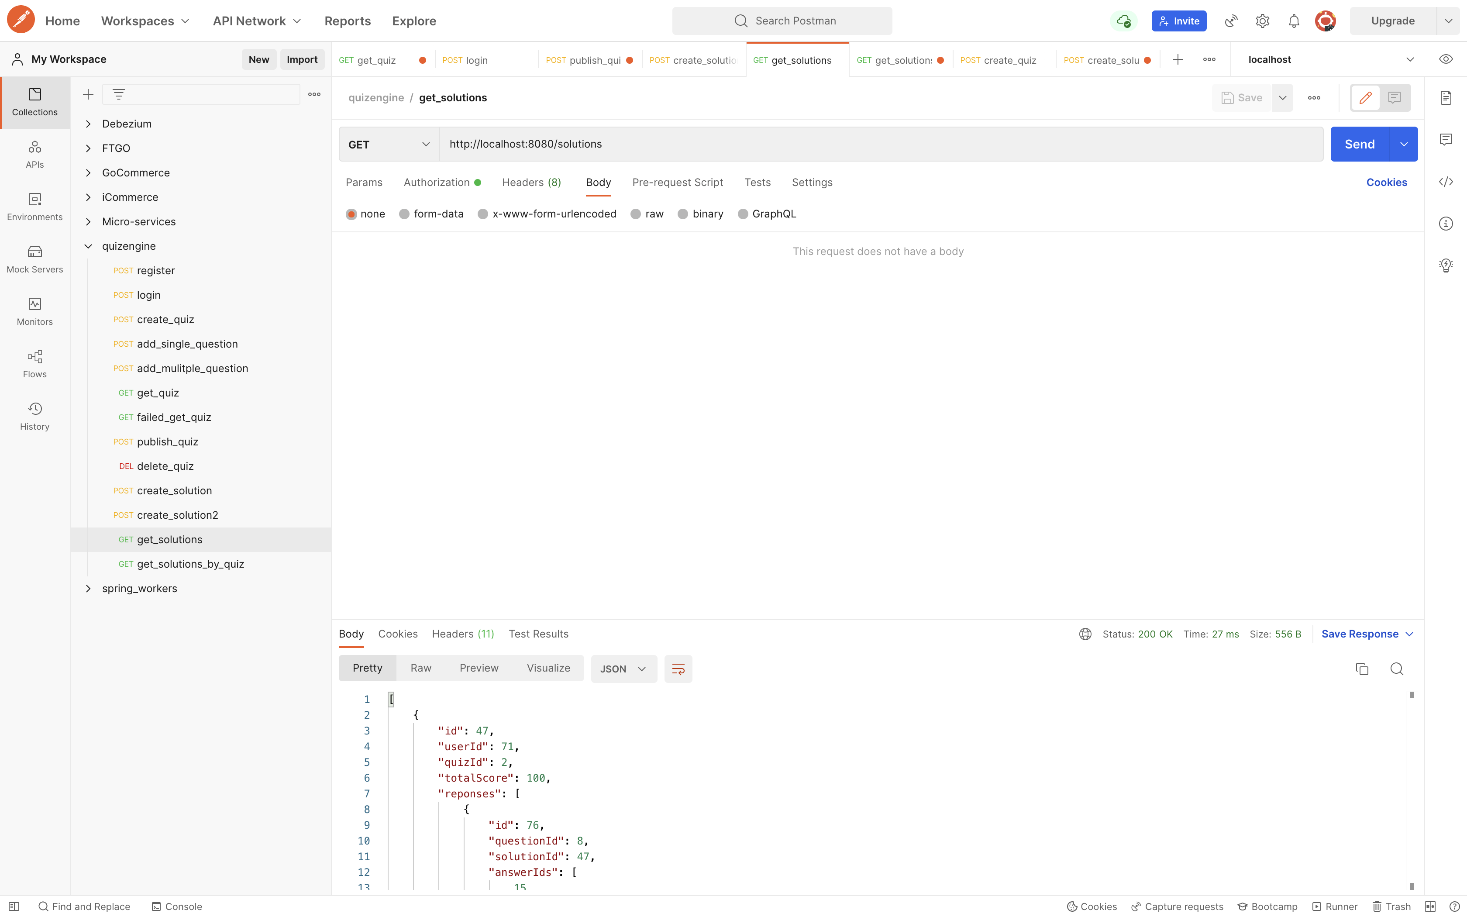Open the Collections sidebar panel
This screenshot has width=1467, height=917.
coord(34,102)
